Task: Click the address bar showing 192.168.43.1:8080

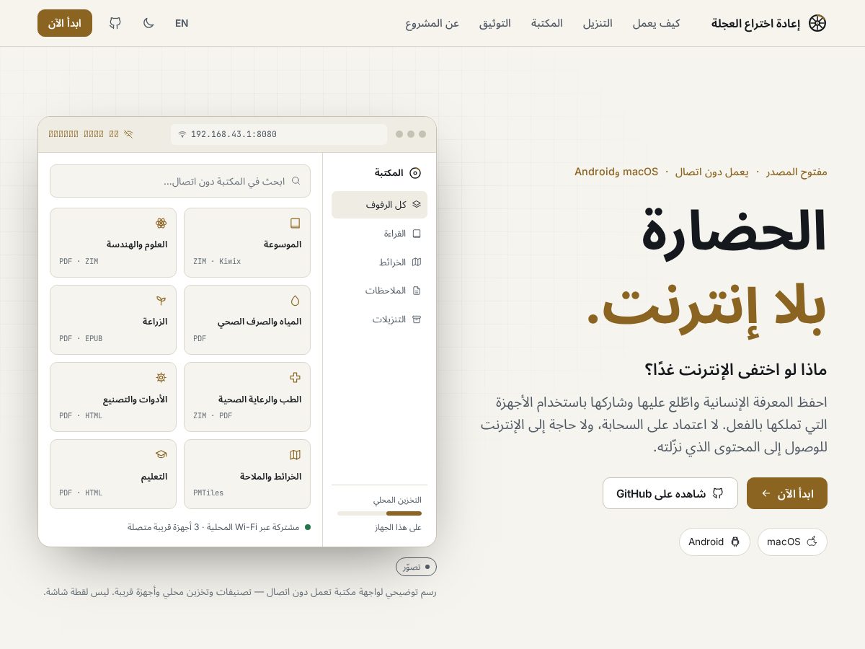Action: point(279,134)
